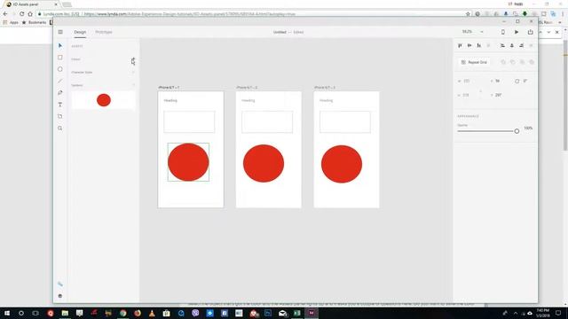Open Firefox from the taskbar
The width and height of the screenshot is (568, 319).
click(x=138, y=313)
